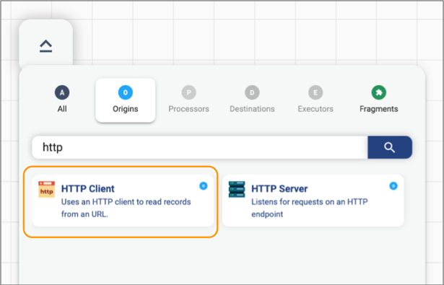Click the 'Listens for requests on an HTTP endpoint' text
The image size is (444, 285).
coord(310,208)
